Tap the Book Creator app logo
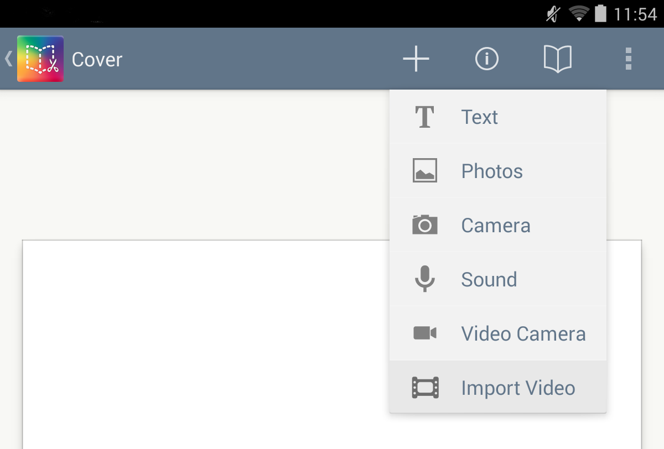Viewport: 664px width, 449px height. point(40,59)
